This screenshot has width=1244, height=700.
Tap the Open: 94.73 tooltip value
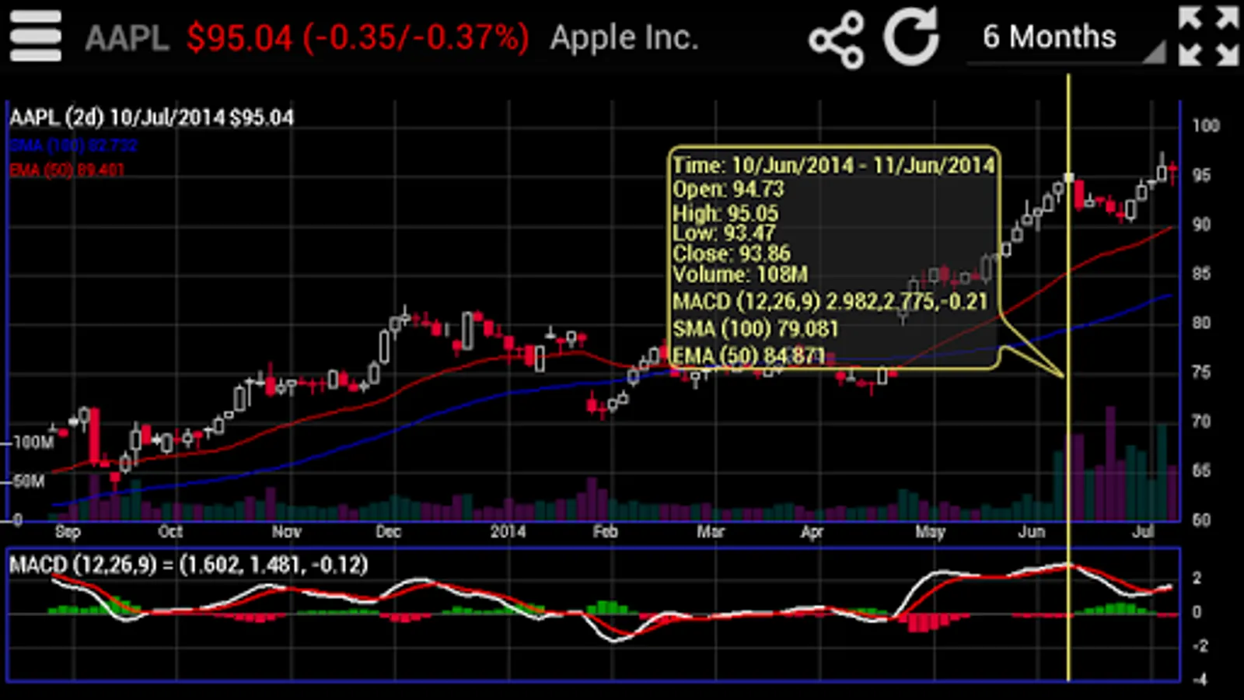point(729,189)
